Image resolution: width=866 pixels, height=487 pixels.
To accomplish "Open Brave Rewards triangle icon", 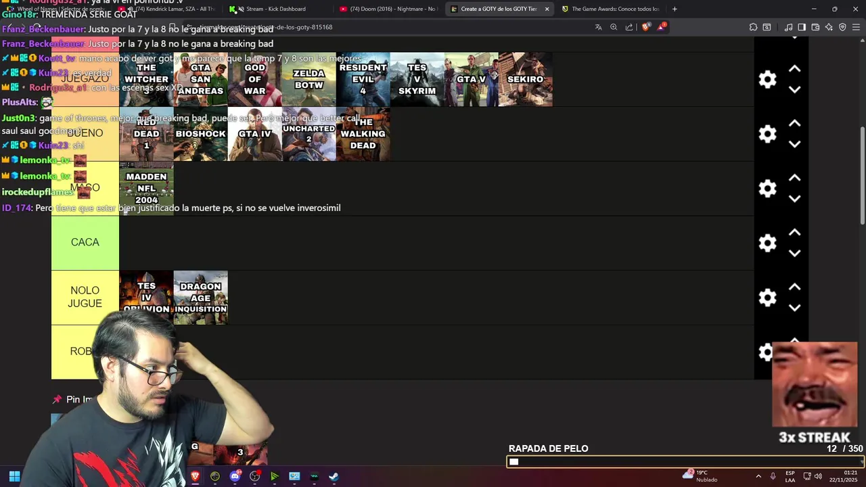I will coord(662,27).
